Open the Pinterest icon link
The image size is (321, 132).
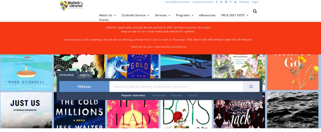(x=230, y=2)
